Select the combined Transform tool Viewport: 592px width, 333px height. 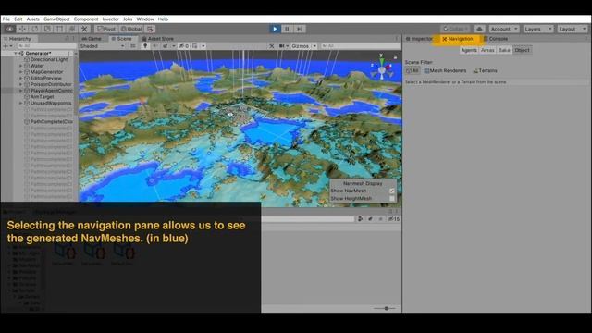click(x=72, y=29)
